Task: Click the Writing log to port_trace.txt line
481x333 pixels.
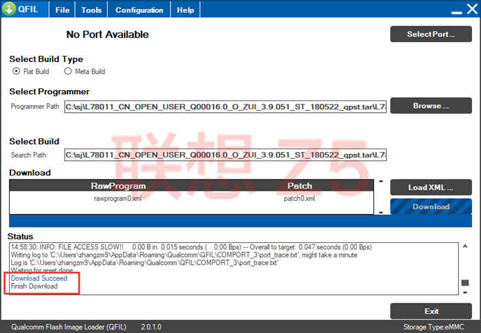Action: coord(184,255)
